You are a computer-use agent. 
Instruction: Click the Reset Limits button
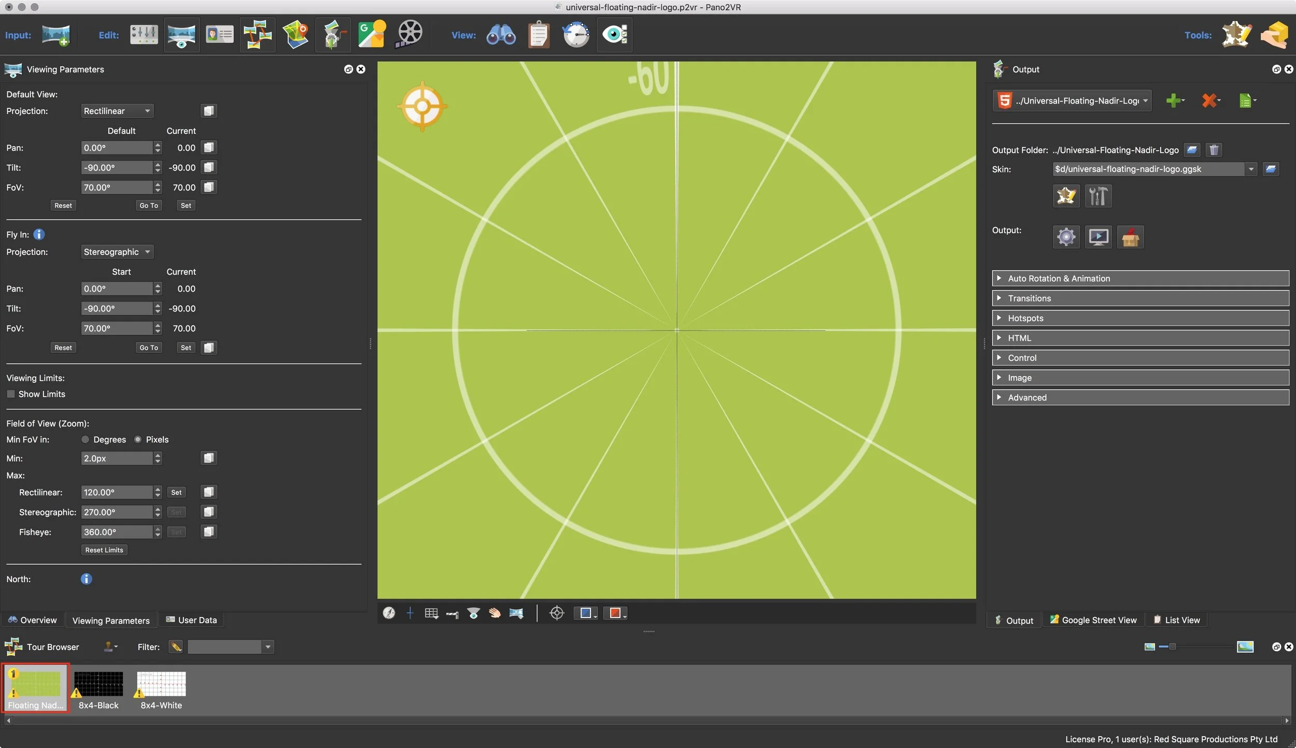point(104,550)
